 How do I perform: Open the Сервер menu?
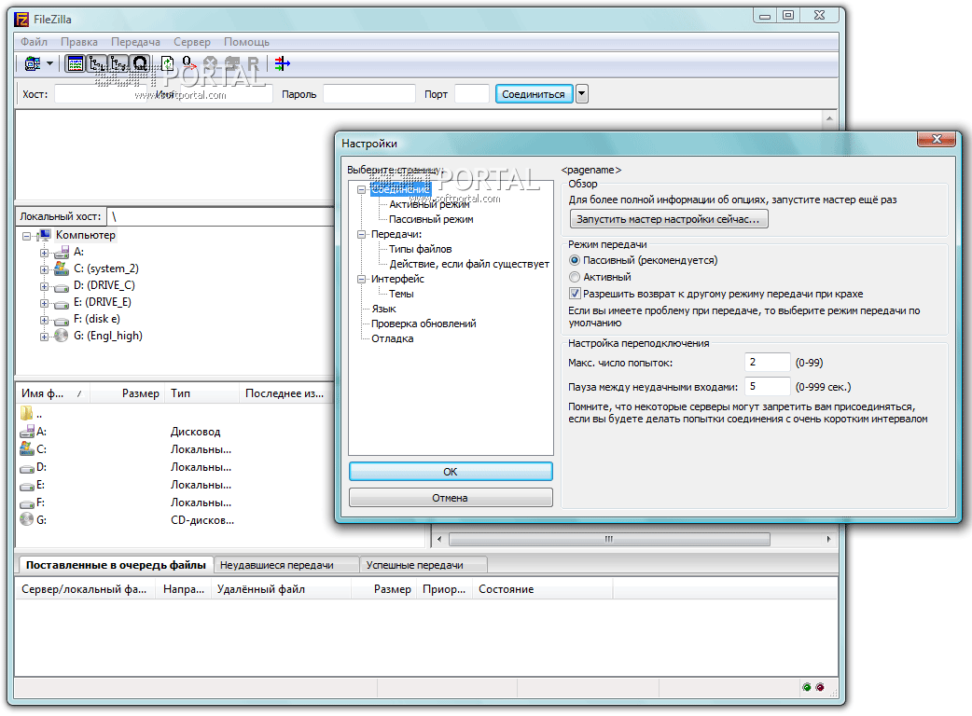pyautogui.click(x=191, y=42)
